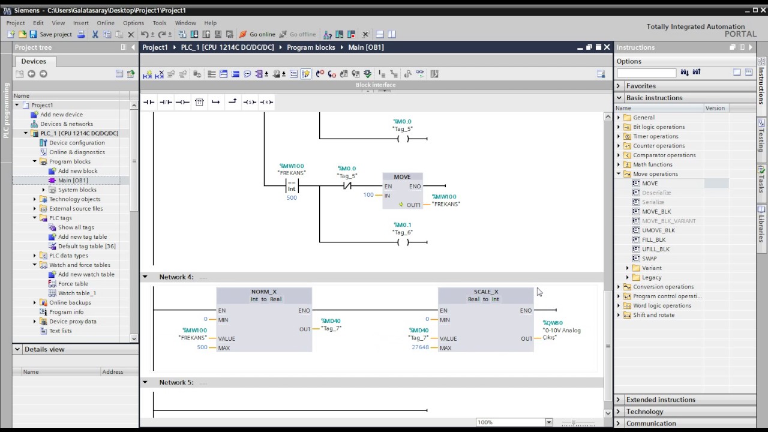Screen dimensions: 768x432
Task: Click the close branch icon
Action: [233, 102]
